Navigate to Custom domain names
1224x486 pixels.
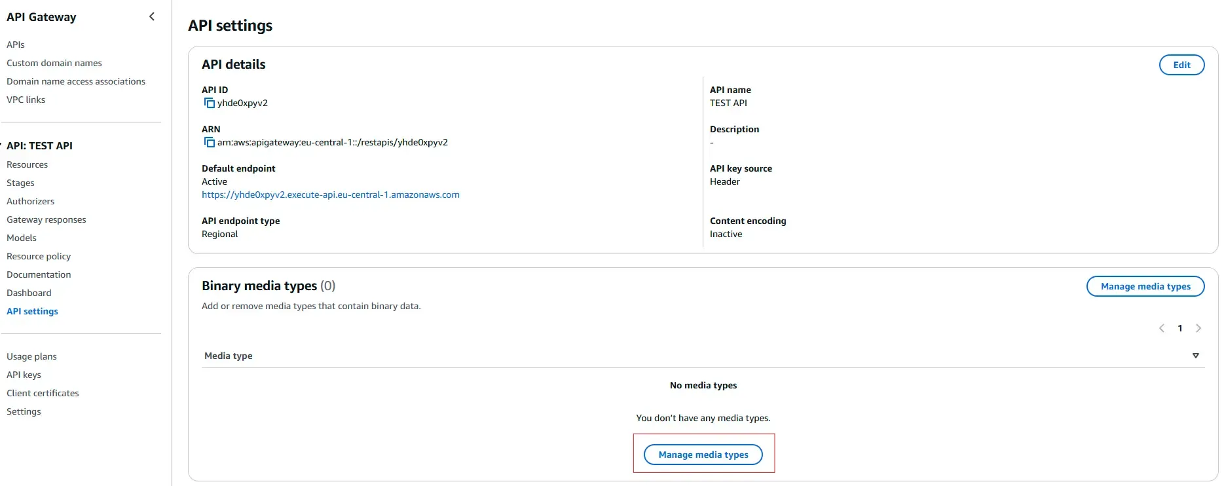(54, 63)
